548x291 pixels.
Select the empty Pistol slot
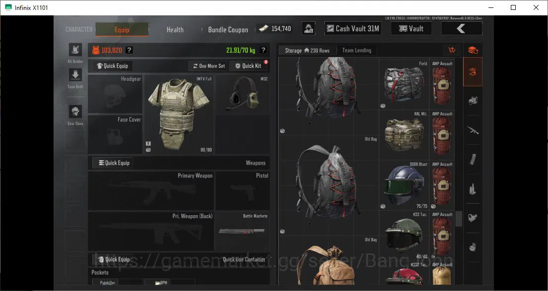click(x=243, y=191)
